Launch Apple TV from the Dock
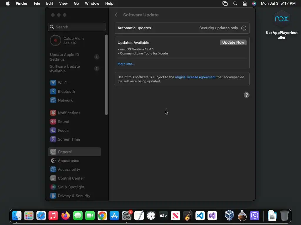This screenshot has width=301, height=225. point(163,216)
